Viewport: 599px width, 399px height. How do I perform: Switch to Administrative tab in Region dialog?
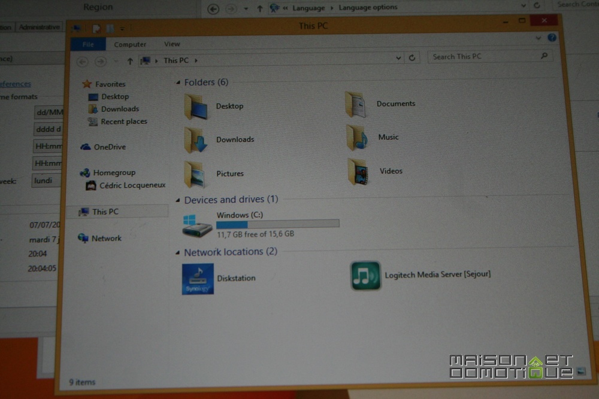pos(40,27)
